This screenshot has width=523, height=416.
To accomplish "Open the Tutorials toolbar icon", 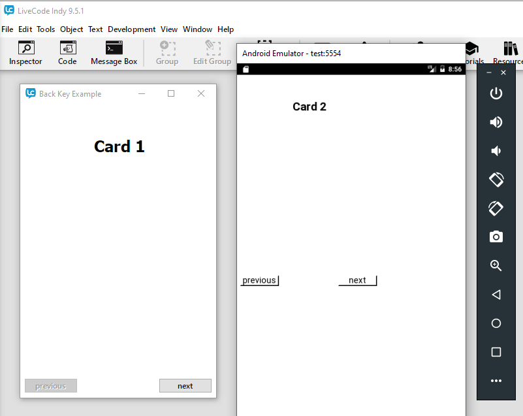I will click(x=474, y=53).
